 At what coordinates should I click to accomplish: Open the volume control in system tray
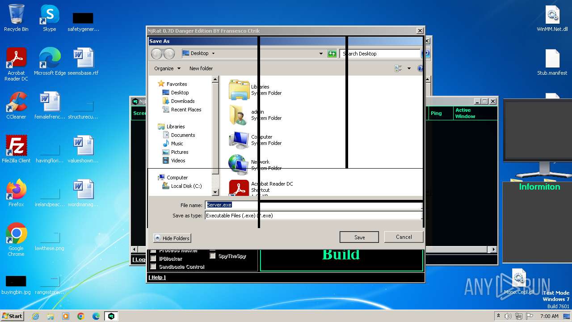(x=508, y=316)
